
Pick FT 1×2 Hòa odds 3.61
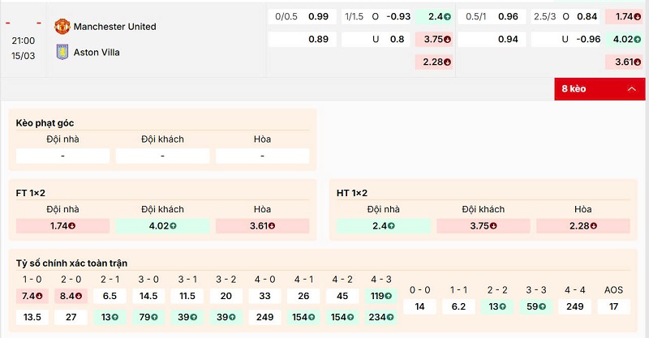point(262,226)
